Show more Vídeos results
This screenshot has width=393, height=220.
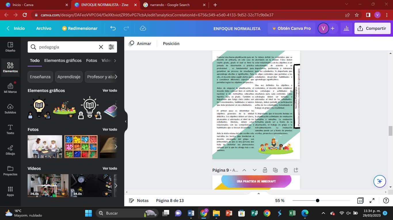point(116,186)
